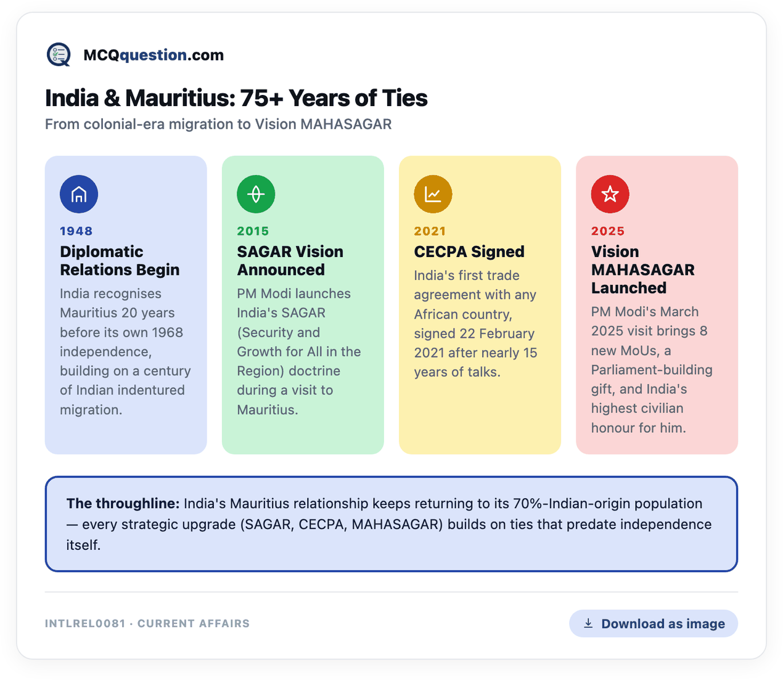Image resolution: width=783 pixels, height=680 pixels.
Task: Select the SAGAR Vision Announced heading
Action: tap(290, 261)
